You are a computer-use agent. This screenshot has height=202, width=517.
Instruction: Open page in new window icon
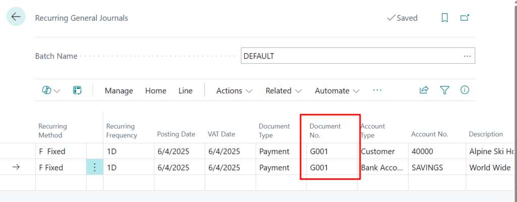(x=464, y=18)
